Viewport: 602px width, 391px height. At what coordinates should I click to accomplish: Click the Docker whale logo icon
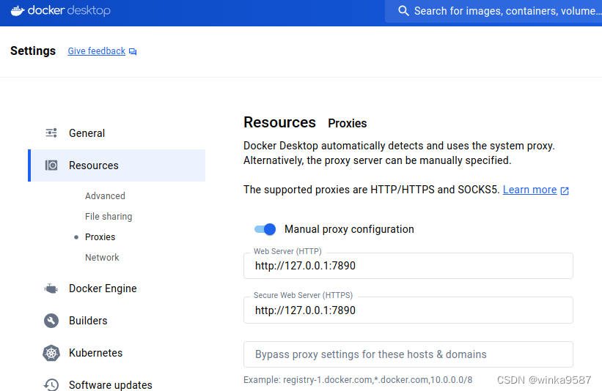(x=18, y=11)
